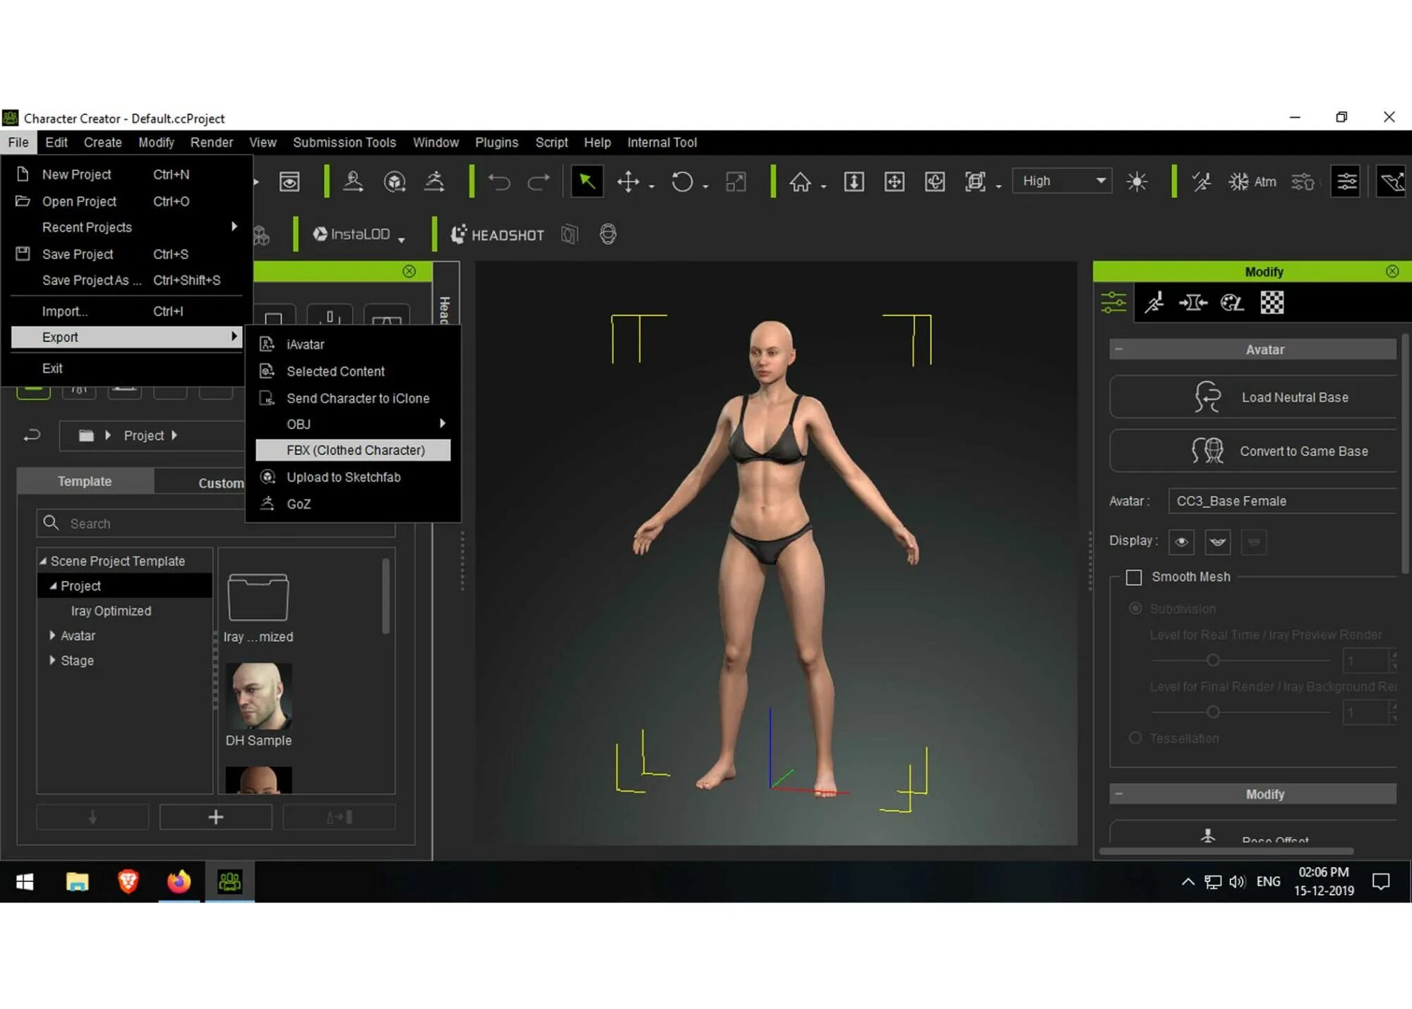Activate the Move tool icon
The width and height of the screenshot is (1412, 1009).
click(628, 182)
